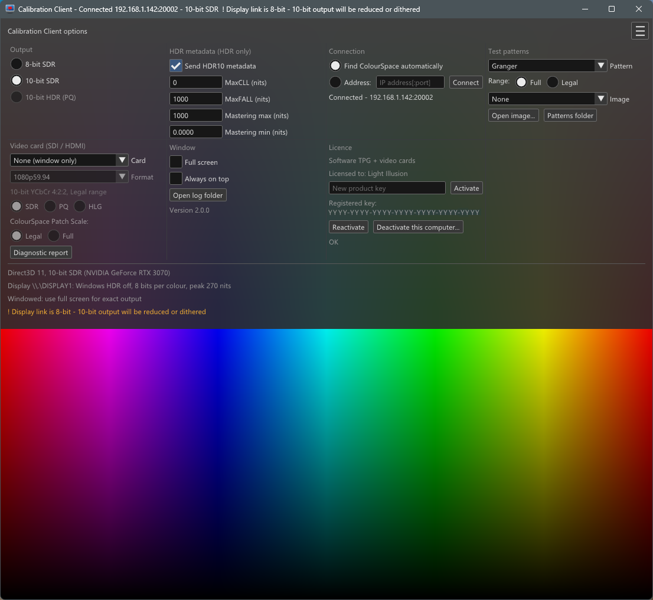Select 10-bit SDR output
Image resolution: width=653 pixels, height=600 pixels.
17,80
